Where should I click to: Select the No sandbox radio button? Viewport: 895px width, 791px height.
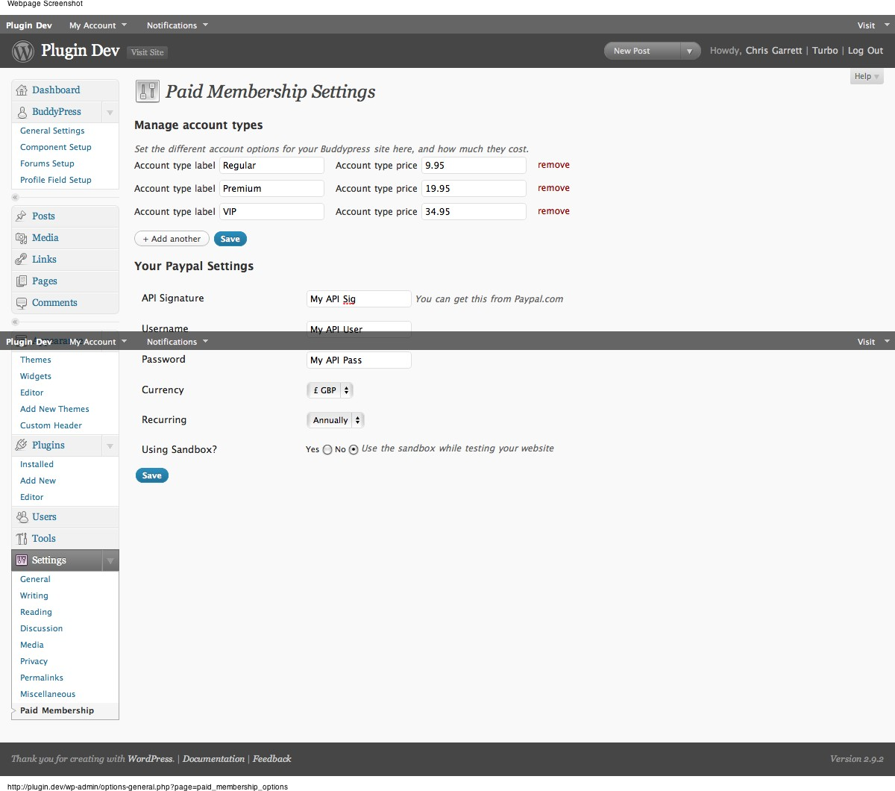[x=354, y=449]
